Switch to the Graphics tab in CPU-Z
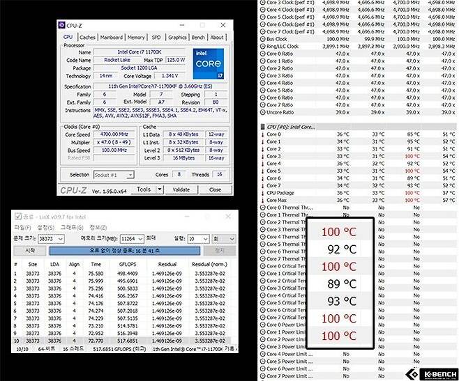 click(177, 38)
